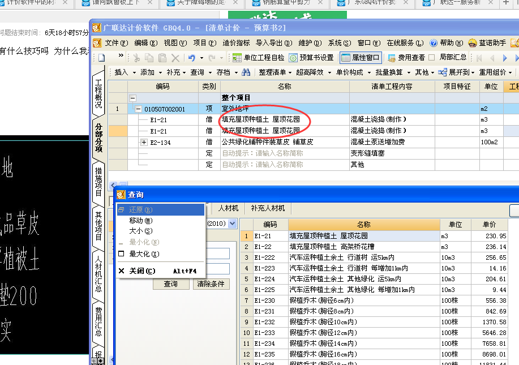519x365 pixels.
Task: Go to next record blue arrow
Action: pos(505,58)
